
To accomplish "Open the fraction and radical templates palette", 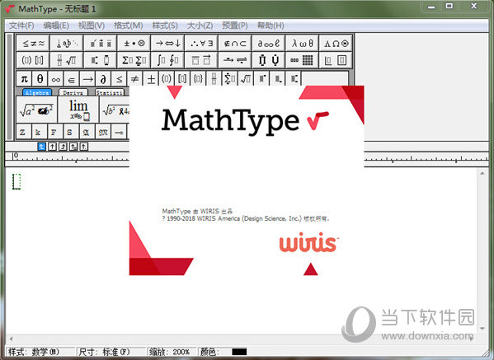I will tap(67, 60).
